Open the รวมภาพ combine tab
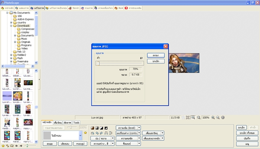 click(87, 8)
